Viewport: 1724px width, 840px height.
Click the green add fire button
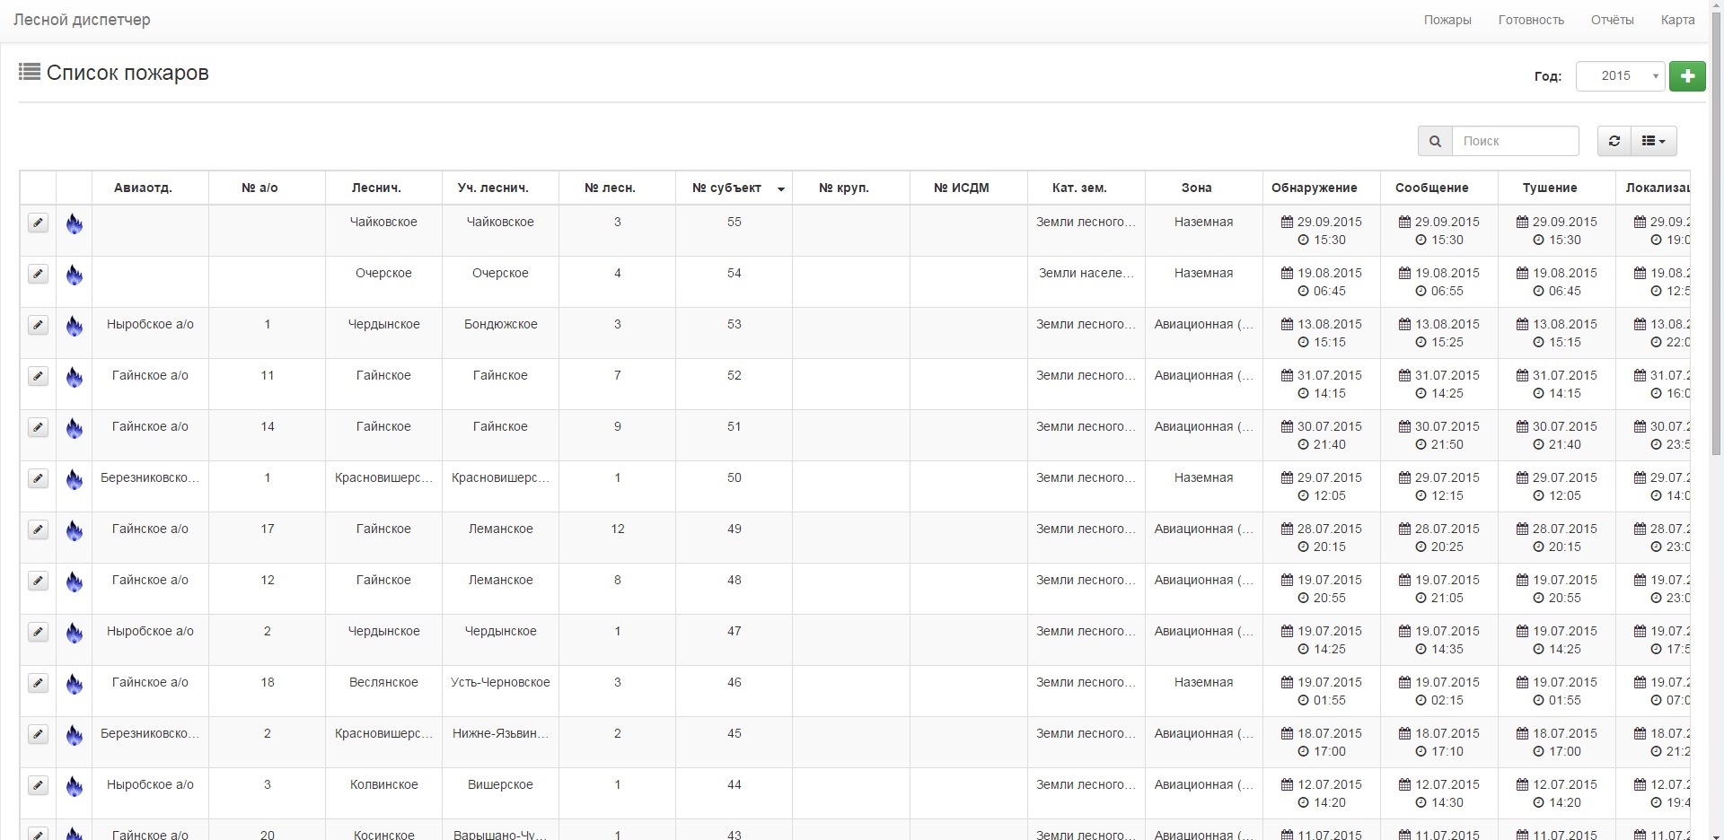(1687, 76)
